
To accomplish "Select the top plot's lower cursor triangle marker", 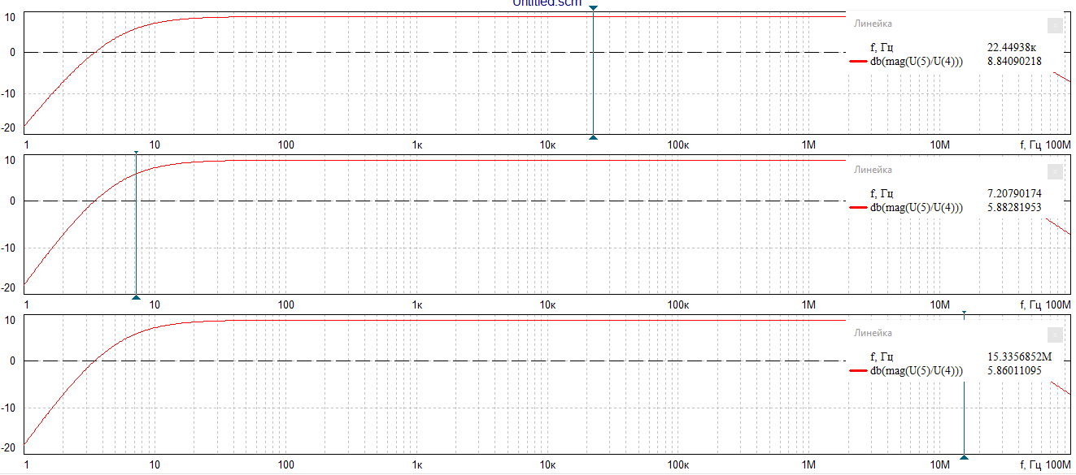I will 593,137.
